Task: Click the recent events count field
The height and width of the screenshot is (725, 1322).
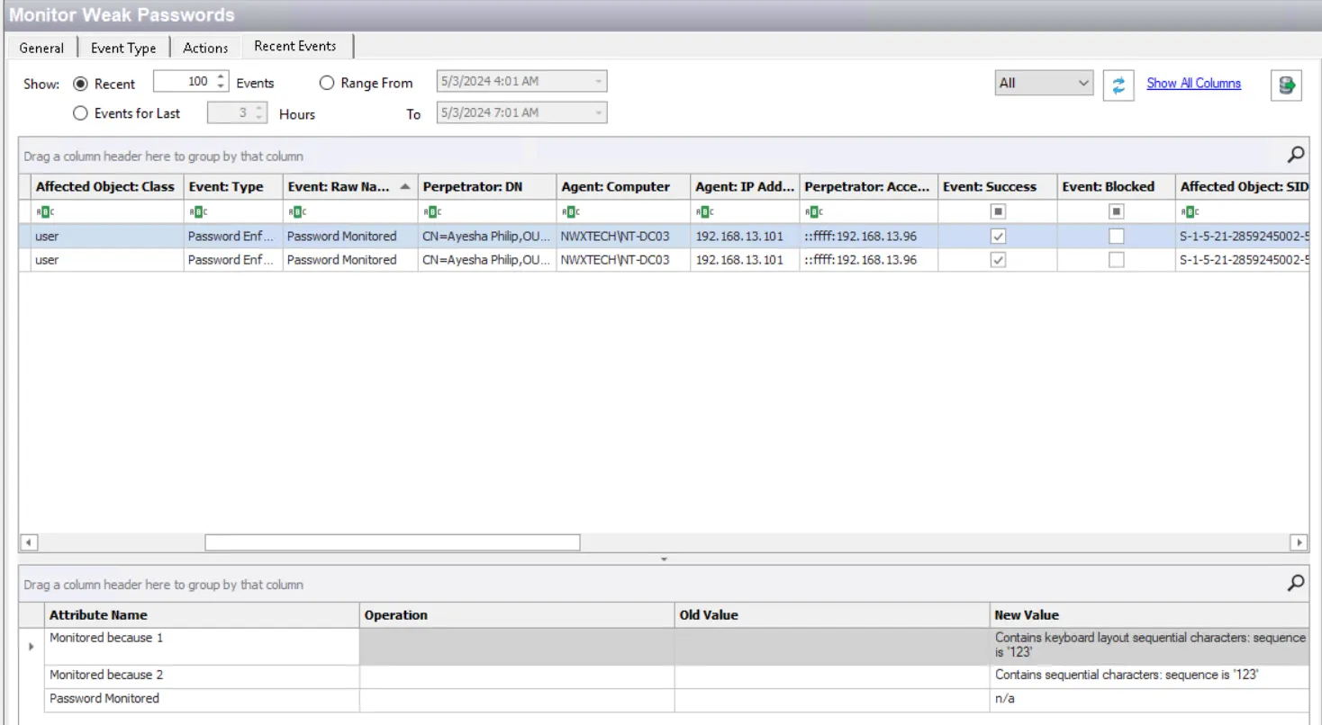Action: 185,82
